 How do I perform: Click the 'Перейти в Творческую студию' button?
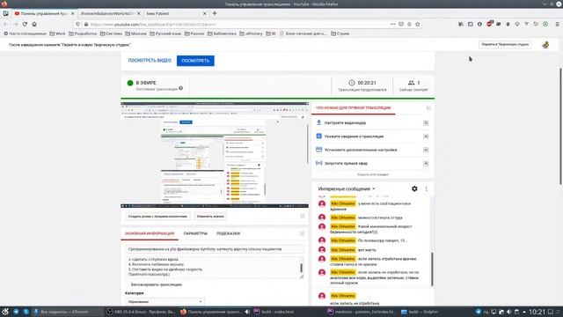pos(505,45)
